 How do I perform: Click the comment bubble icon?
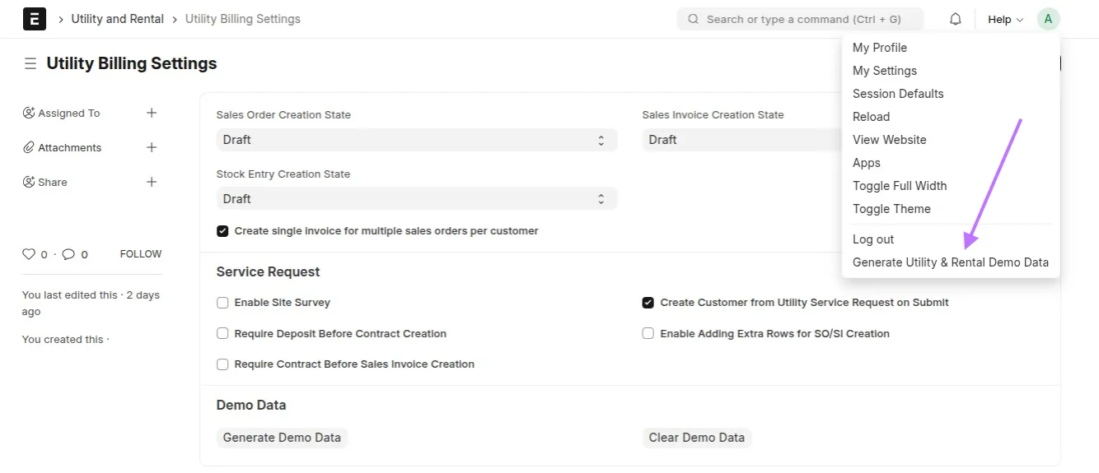click(69, 254)
